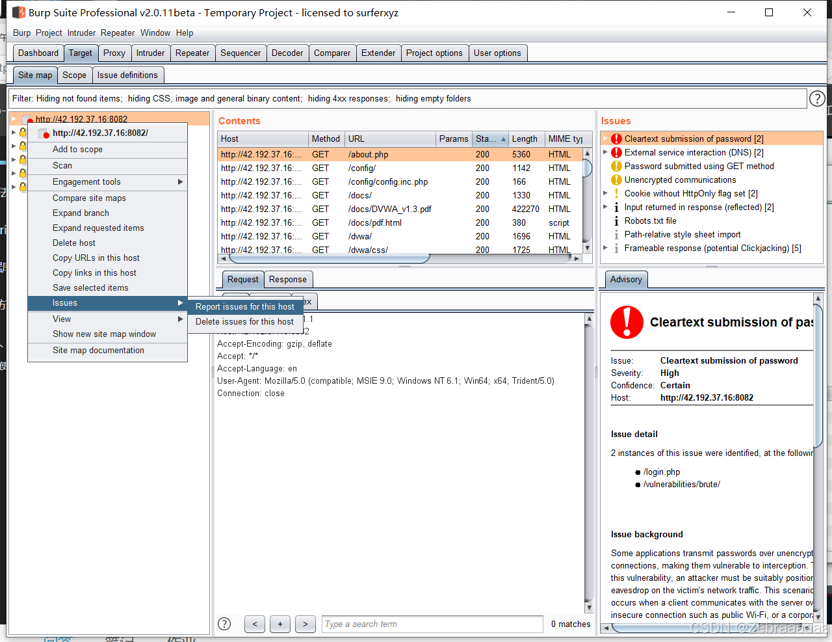Switch to the Proxy tab
Image resolution: width=832 pixels, height=642 pixels.
pyautogui.click(x=114, y=53)
